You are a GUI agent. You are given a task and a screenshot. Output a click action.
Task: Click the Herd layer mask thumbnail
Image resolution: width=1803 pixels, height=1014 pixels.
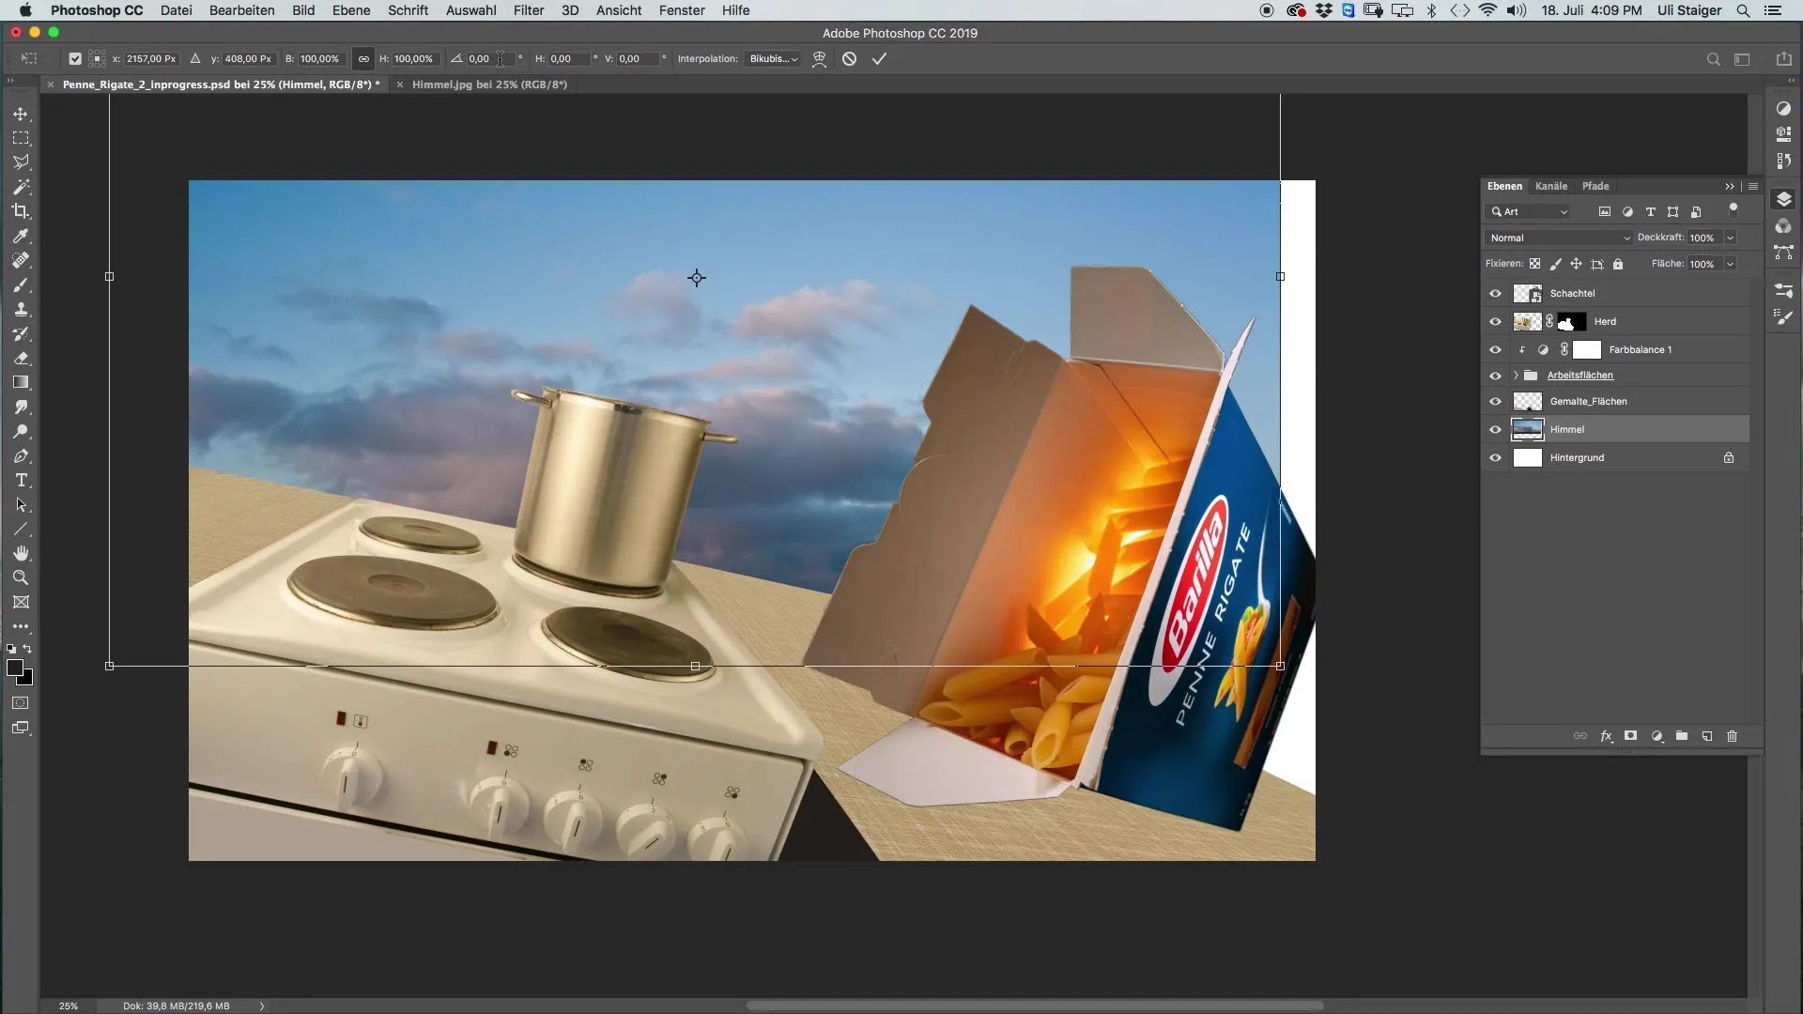1572,322
